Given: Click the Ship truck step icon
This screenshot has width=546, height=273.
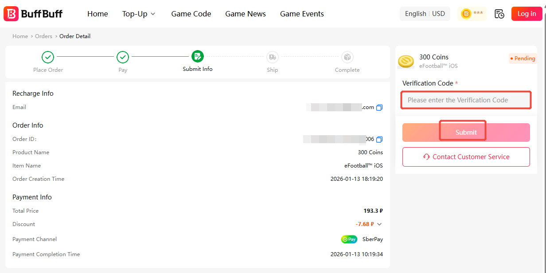Looking at the screenshot, I should pos(273,57).
